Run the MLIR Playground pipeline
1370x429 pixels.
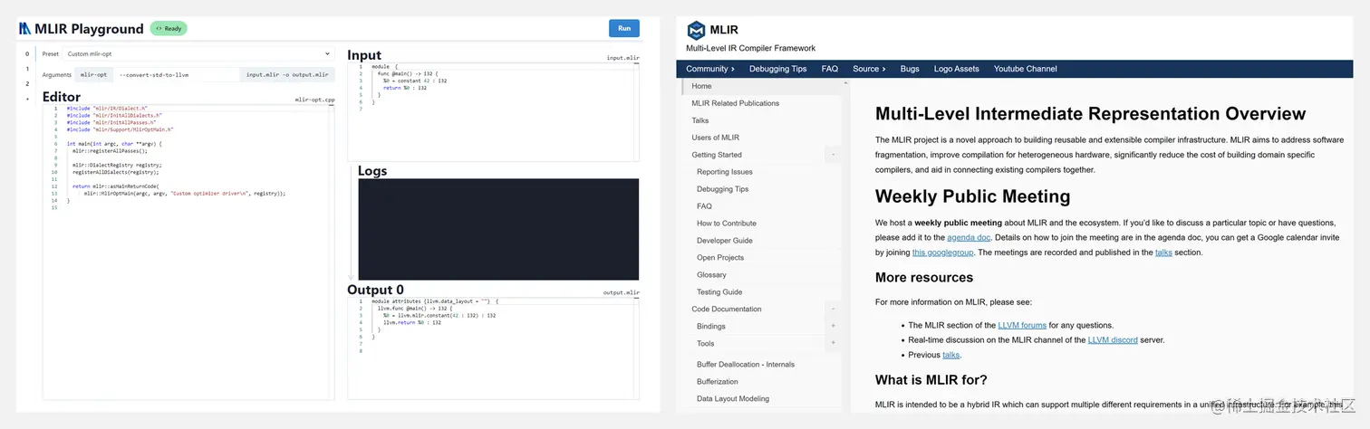[x=624, y=28]
